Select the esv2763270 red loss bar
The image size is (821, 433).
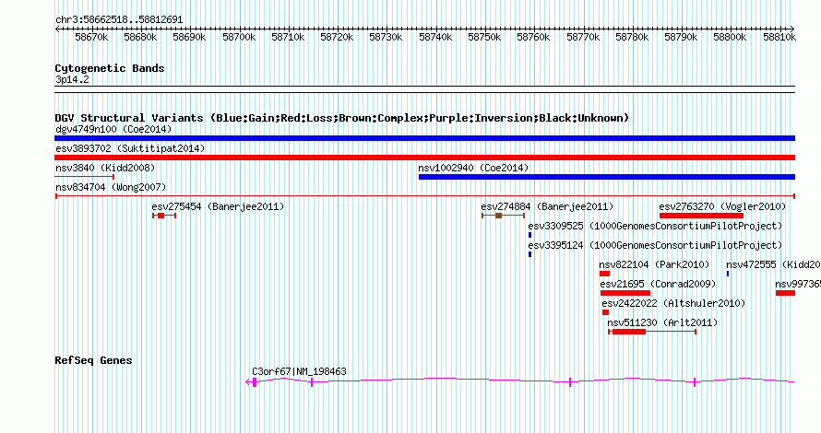702,216
